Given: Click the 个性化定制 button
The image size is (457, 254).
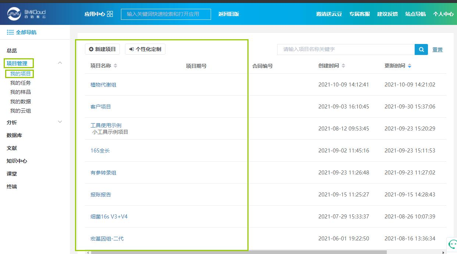Looking at the screenshot, I should click(x=145, y=49).
